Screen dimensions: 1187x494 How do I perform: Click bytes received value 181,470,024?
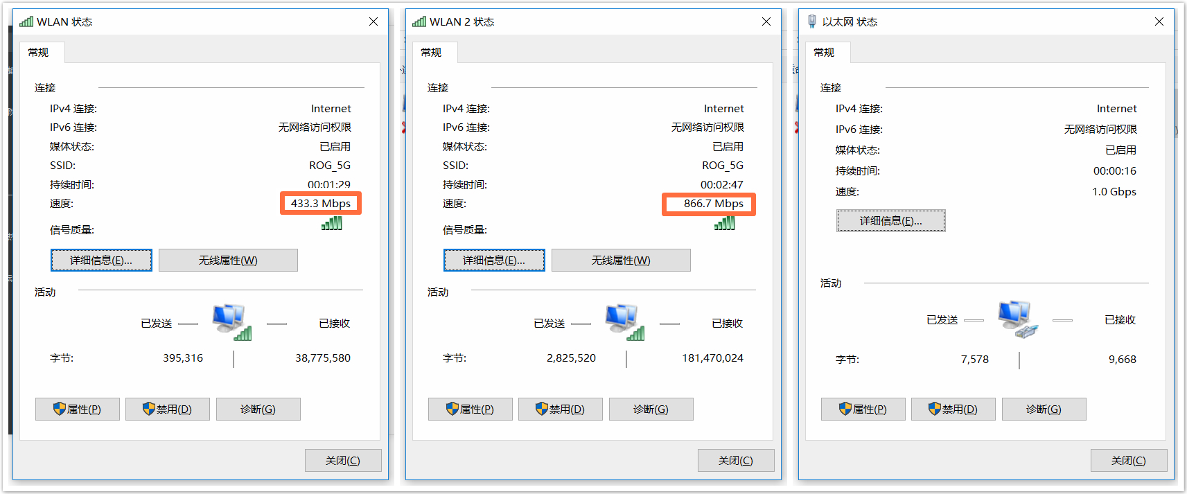tap(712, 358)
